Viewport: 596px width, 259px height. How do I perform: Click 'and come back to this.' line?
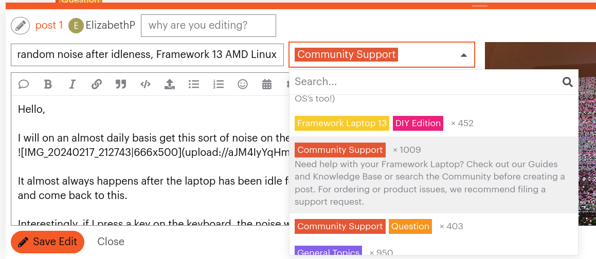[x=72, y=195]
